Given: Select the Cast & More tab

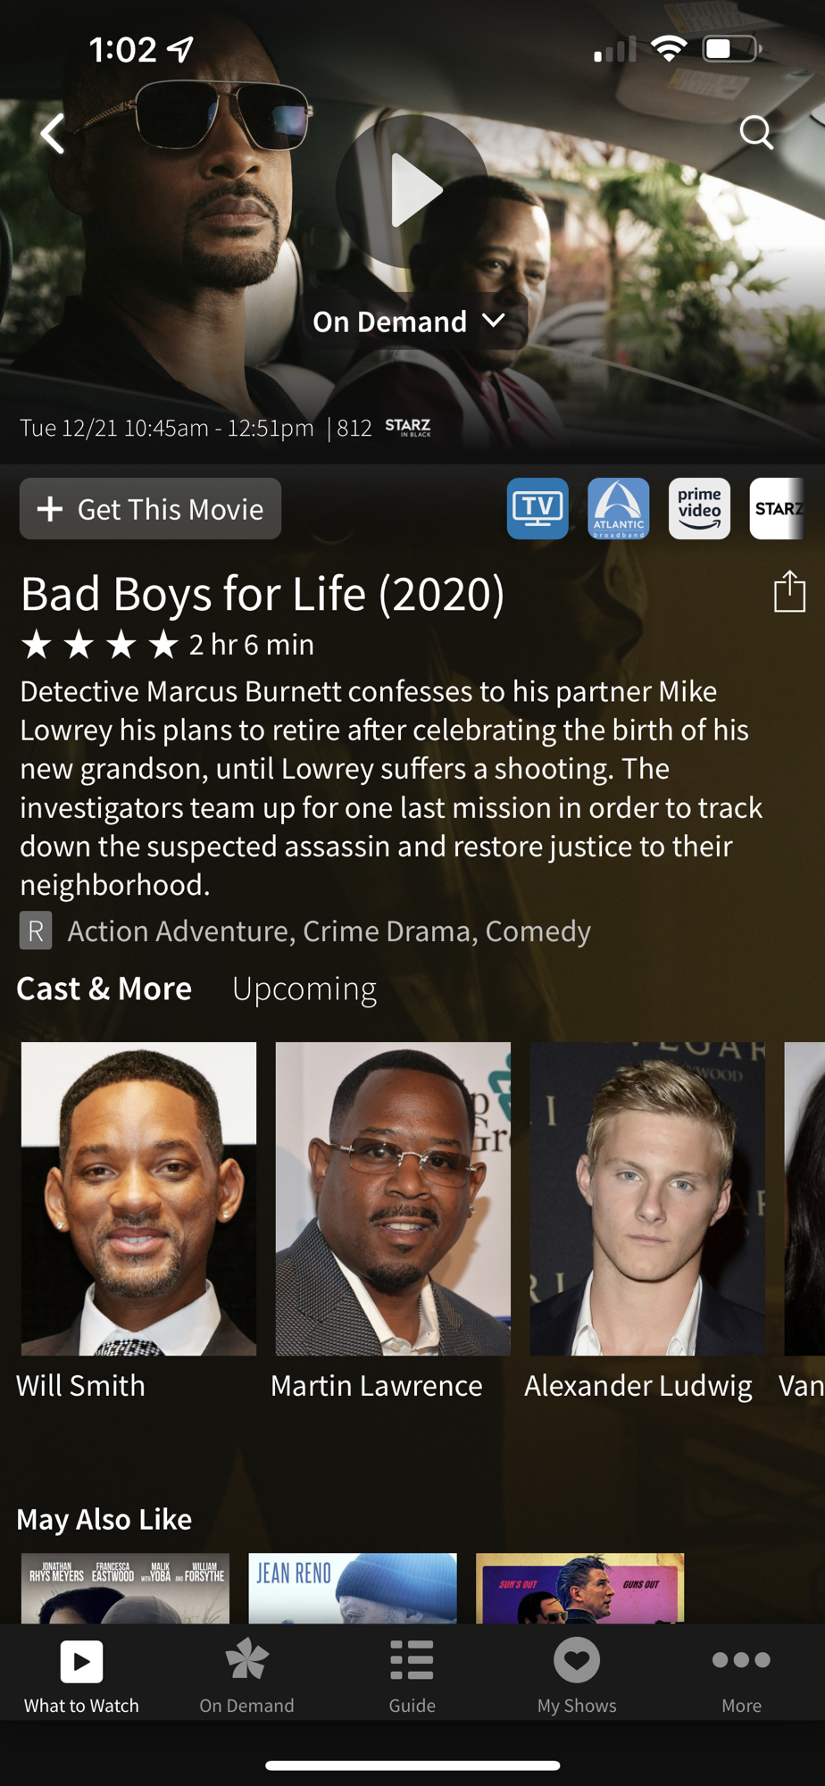Looking at the screenshot, I should (104, 989).
